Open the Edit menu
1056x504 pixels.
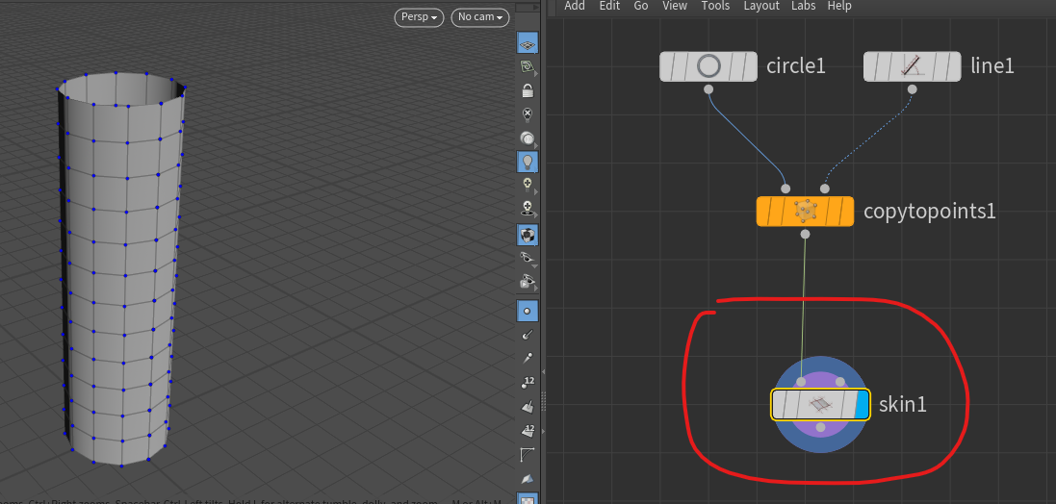click(x=609, y=6)
